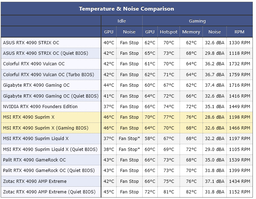Click the RPM column header
The height and width of the screenshot is (199, 256).
pyautogui.click(x=239, y=32)
